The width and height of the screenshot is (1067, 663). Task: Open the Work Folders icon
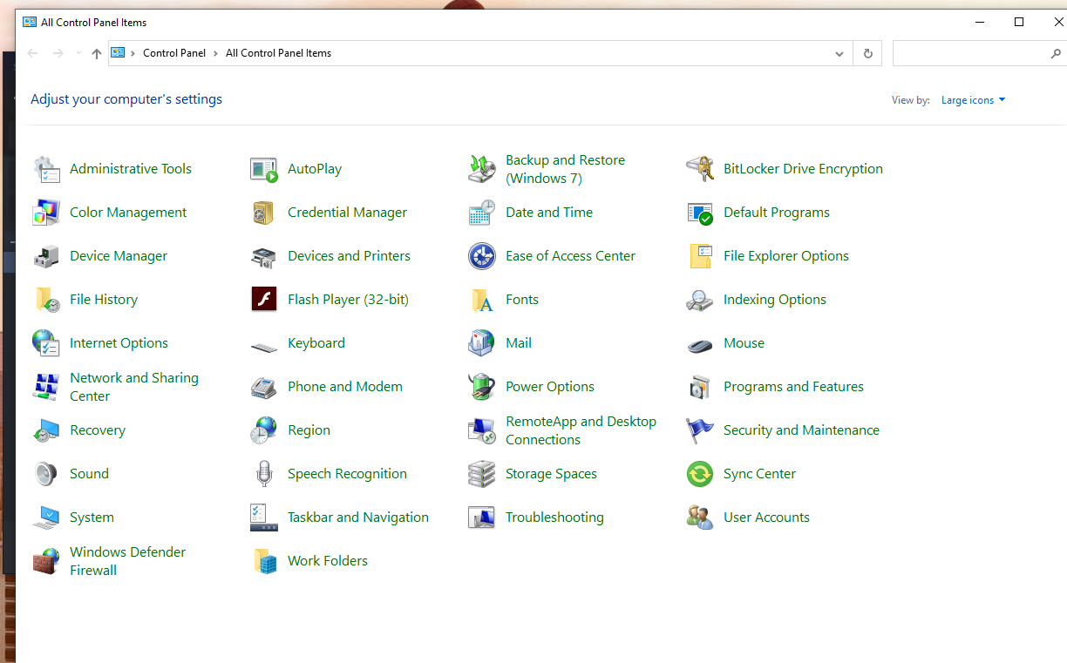click(264, 561)
